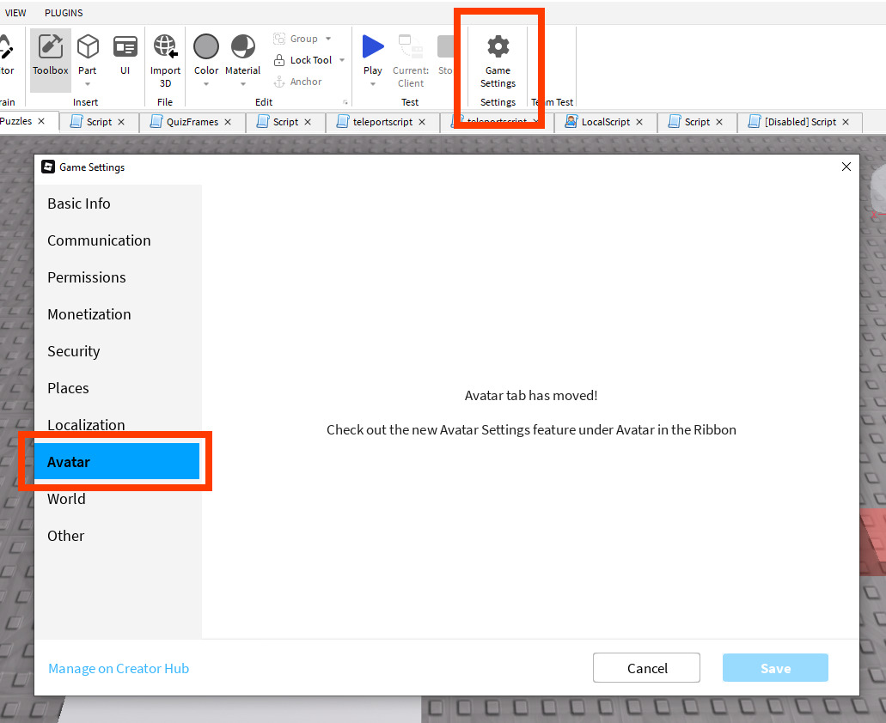Switch to the QuizFrames tab

pos(192,122)
